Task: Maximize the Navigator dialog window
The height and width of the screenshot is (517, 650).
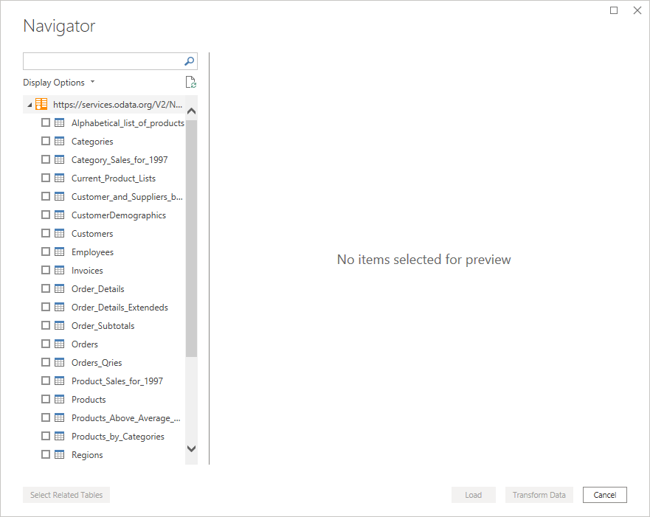Action: (x=614, y=10)
